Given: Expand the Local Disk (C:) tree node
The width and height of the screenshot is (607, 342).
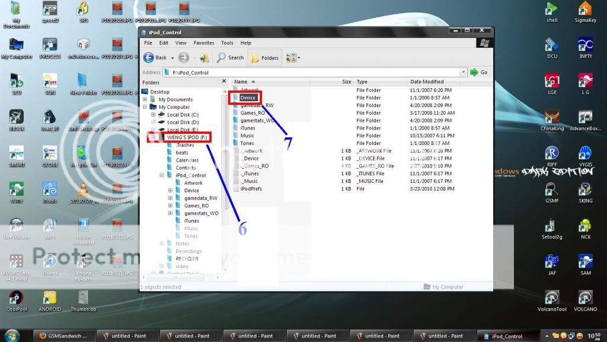Looking at the screenshot, I should click(154, 114).
